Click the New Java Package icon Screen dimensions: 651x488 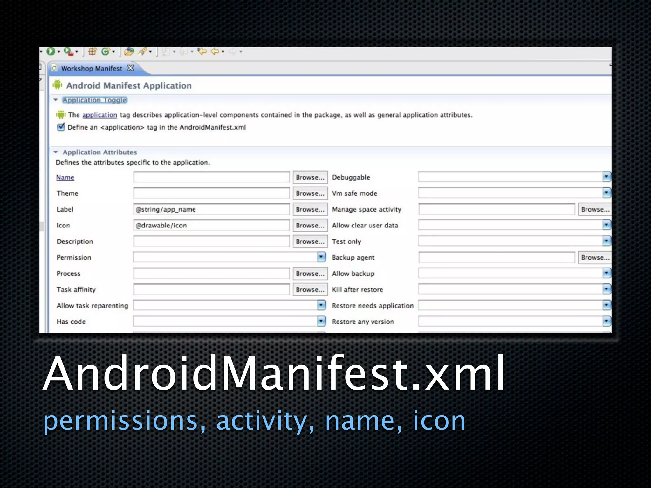[x=93, y=51]
